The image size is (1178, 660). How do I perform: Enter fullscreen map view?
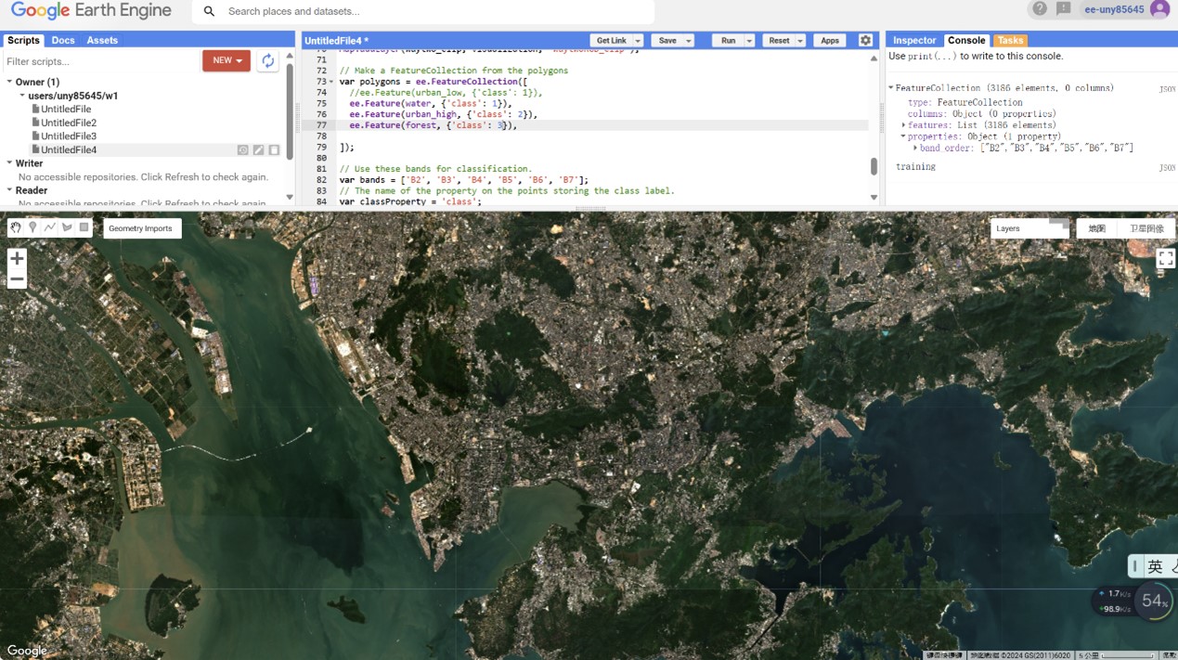pos(1166,259)
